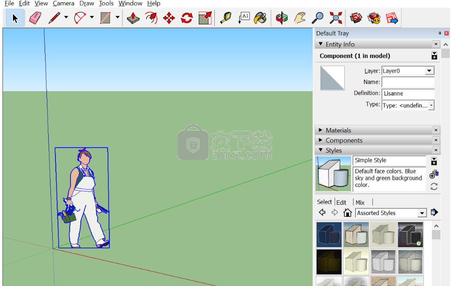Screen dimensions: 451x286
Task: Expand the Components panel
Action: tap(321, 140)
